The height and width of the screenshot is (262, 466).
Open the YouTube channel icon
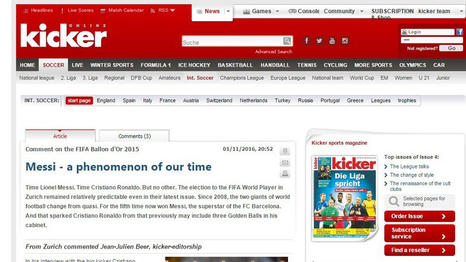tap(332, 40)
